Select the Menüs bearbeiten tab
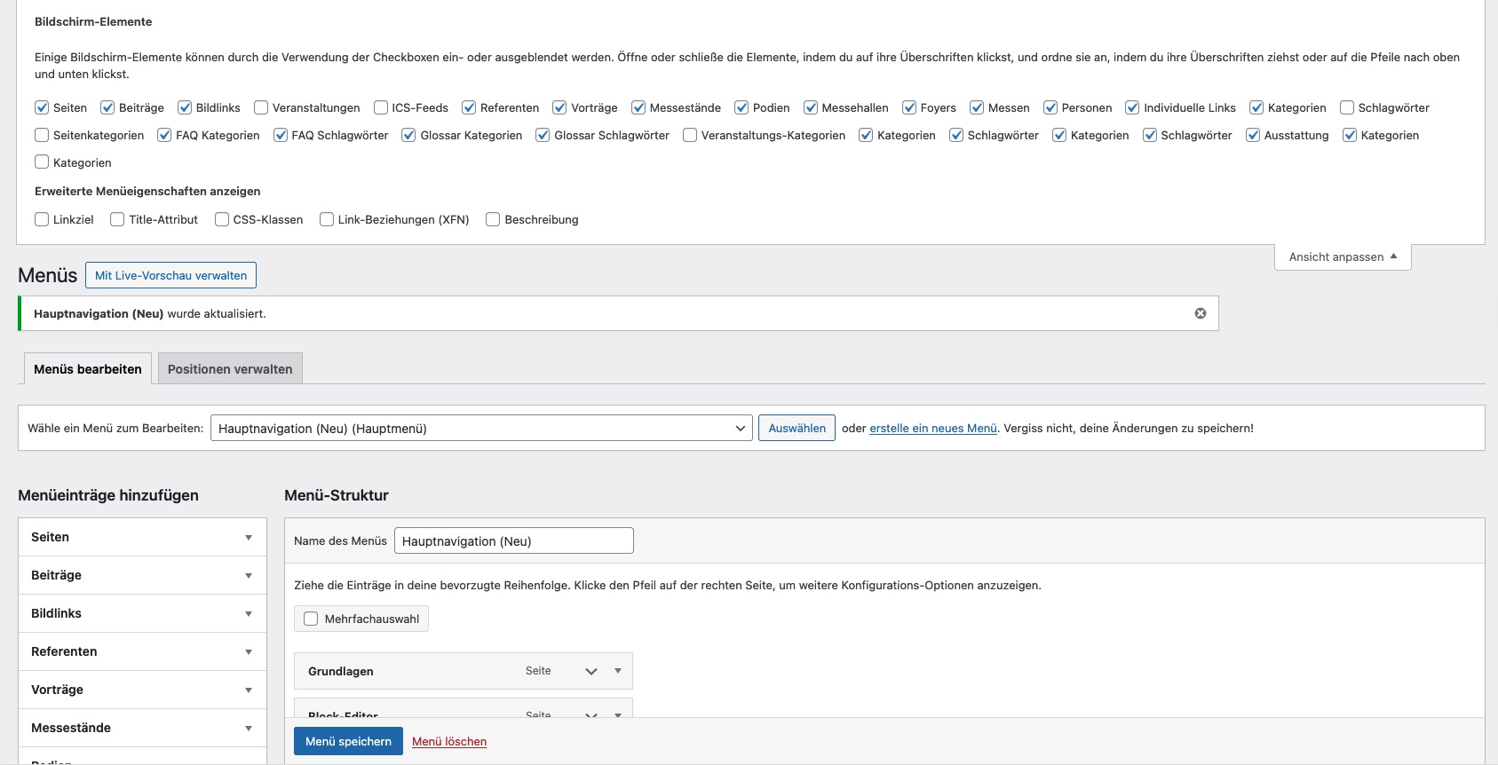 (87, 369)
